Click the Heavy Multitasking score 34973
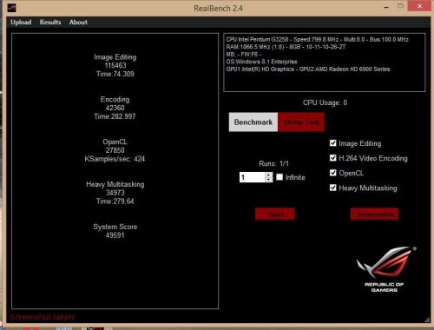Viewport: 434px width, 330px height. (115, 193)
